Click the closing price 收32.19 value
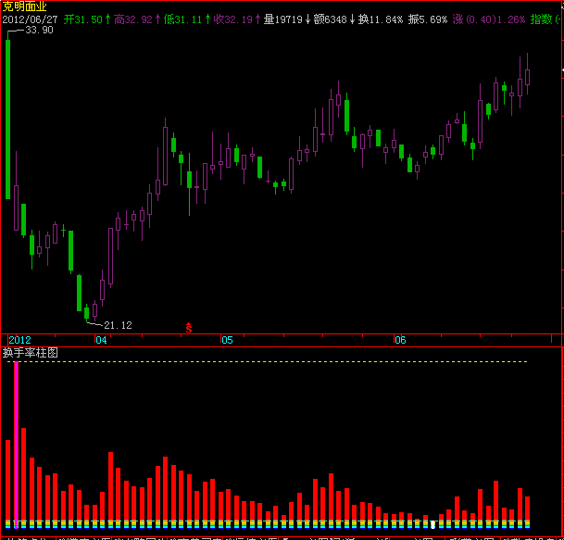The height and width of the screenshot is (540, 564). pos(232,19)
